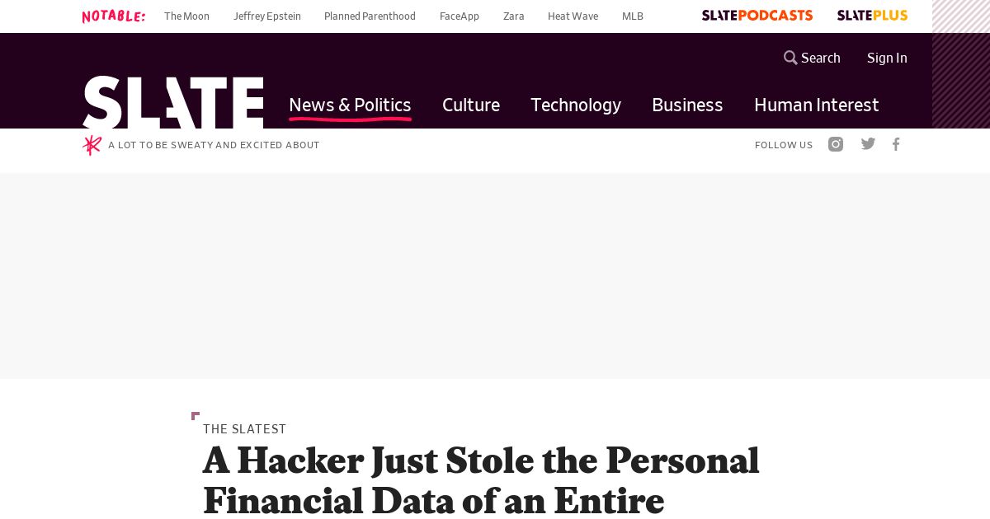Click the Search magnifying glass icon
990x519 pixels.
pyautogui.click(x=790, y=58)
